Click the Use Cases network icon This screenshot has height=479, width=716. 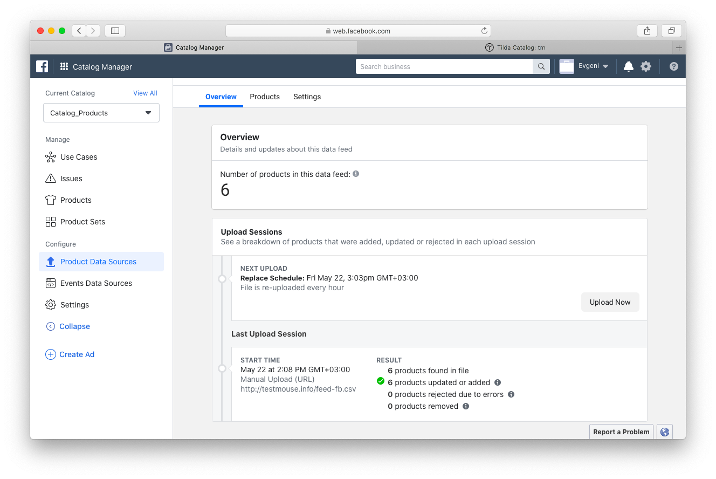pyautogui.click(x=51, y=157)
